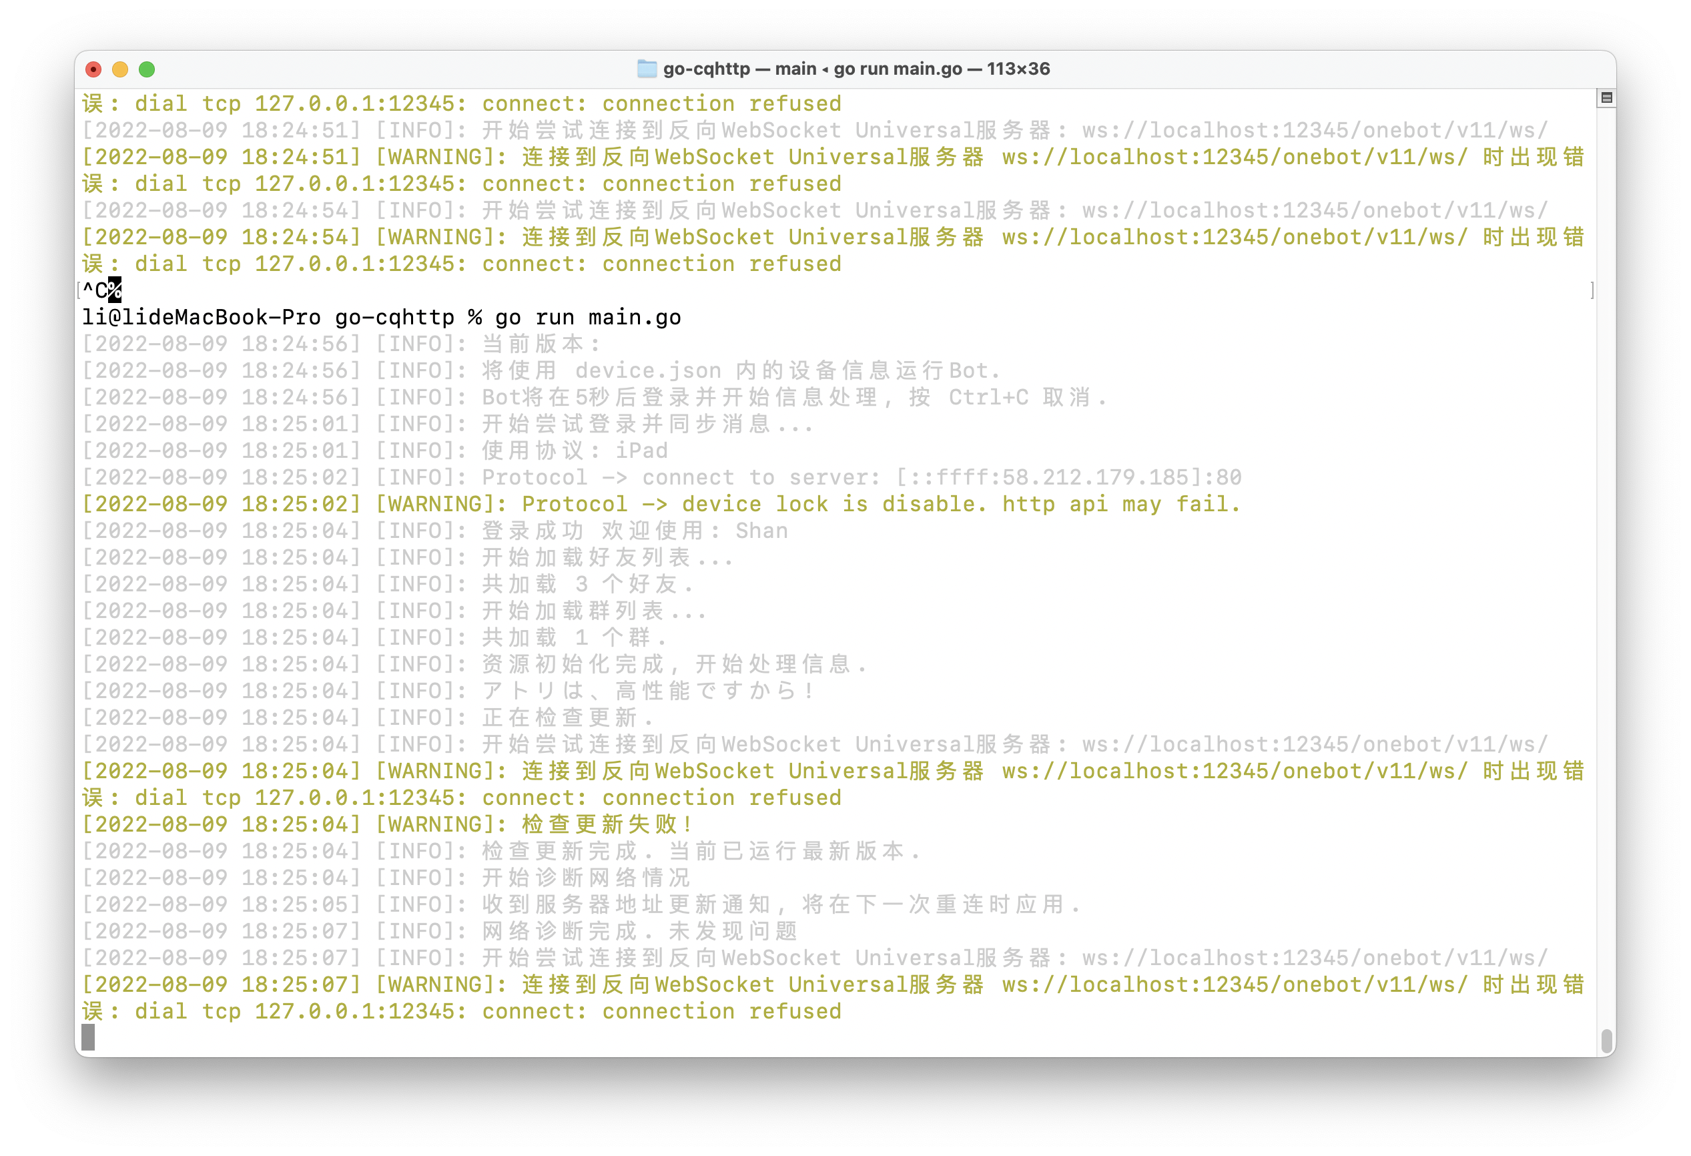Image resolution: width=1691 pixels, height=1156 pixels.
Task: Click the 'go run main.go' command text
Action: click(588, 318)
